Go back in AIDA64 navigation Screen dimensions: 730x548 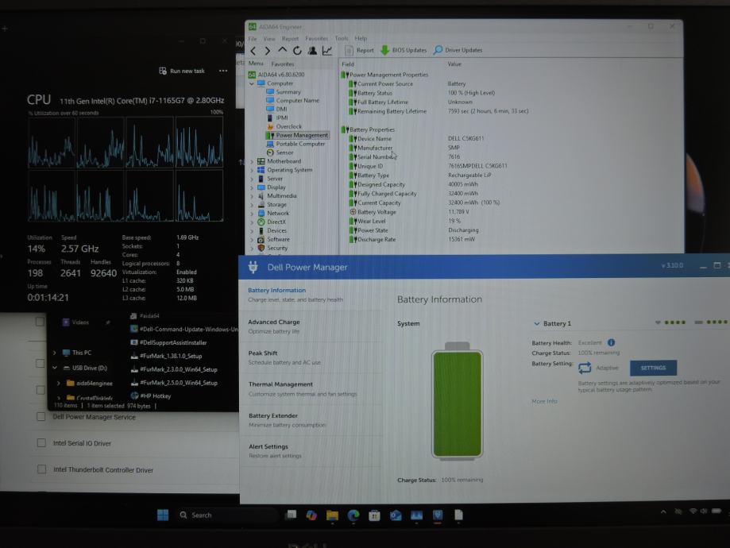click(x=253, y=51)
